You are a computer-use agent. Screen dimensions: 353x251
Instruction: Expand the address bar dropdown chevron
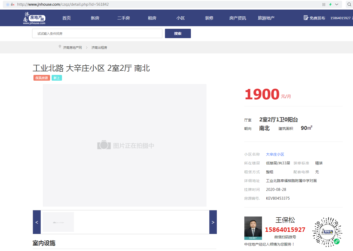tap(337, 4)
